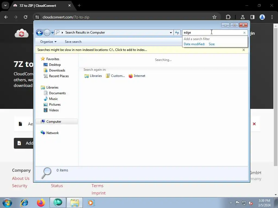Open Chrome tab search dropdown arrow
This screenshot has height=208, width=278.
(x=5, y=5)
